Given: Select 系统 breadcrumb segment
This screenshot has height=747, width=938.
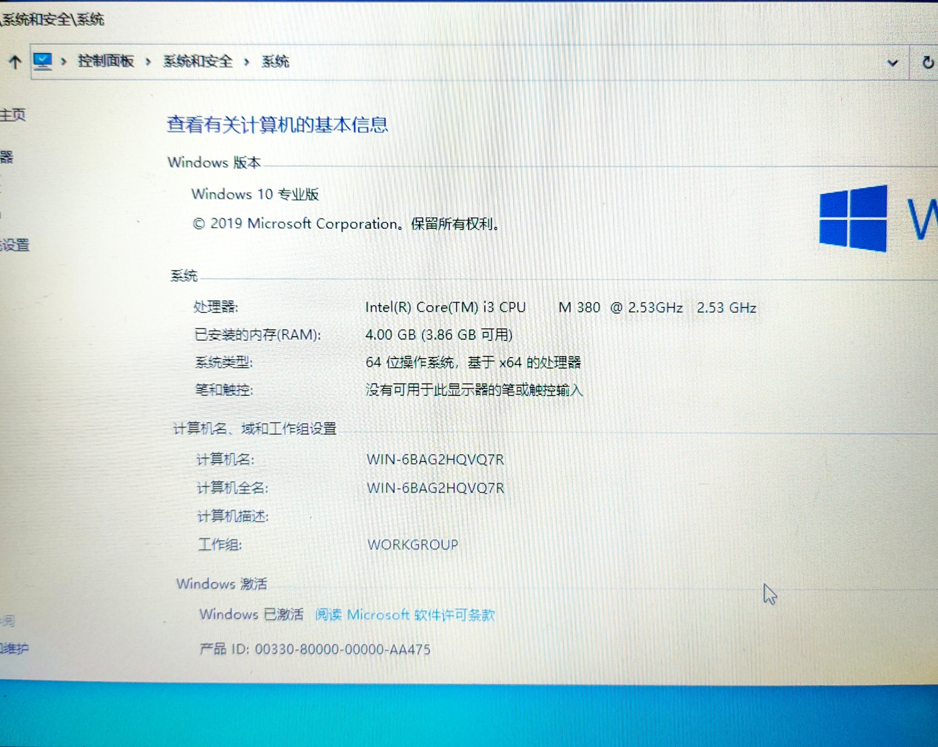Looking at the screenshot, I should [275, 62].
